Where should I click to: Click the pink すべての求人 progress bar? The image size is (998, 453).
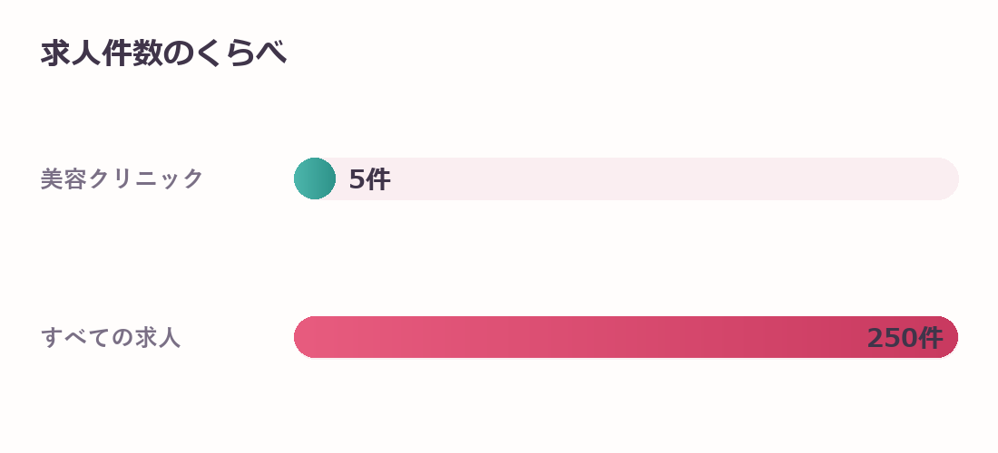626,337
